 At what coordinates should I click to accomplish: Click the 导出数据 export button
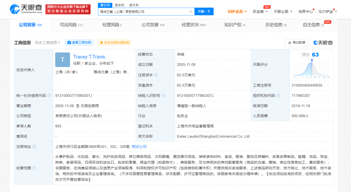(x=297, y=42)
